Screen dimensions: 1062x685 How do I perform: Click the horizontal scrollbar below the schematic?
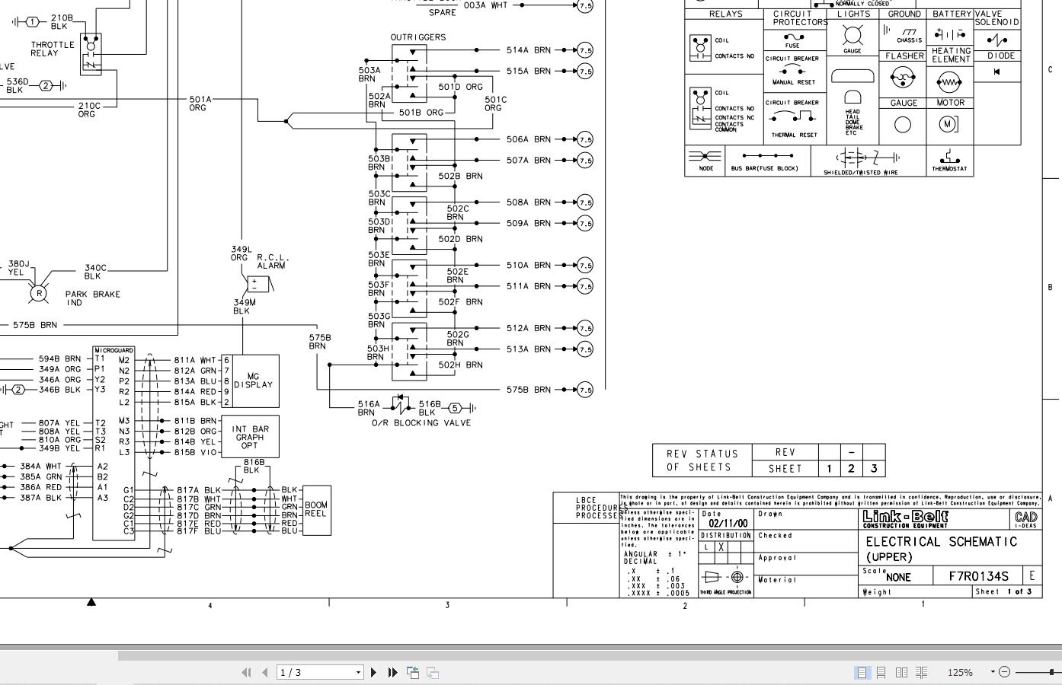(533, 655)
